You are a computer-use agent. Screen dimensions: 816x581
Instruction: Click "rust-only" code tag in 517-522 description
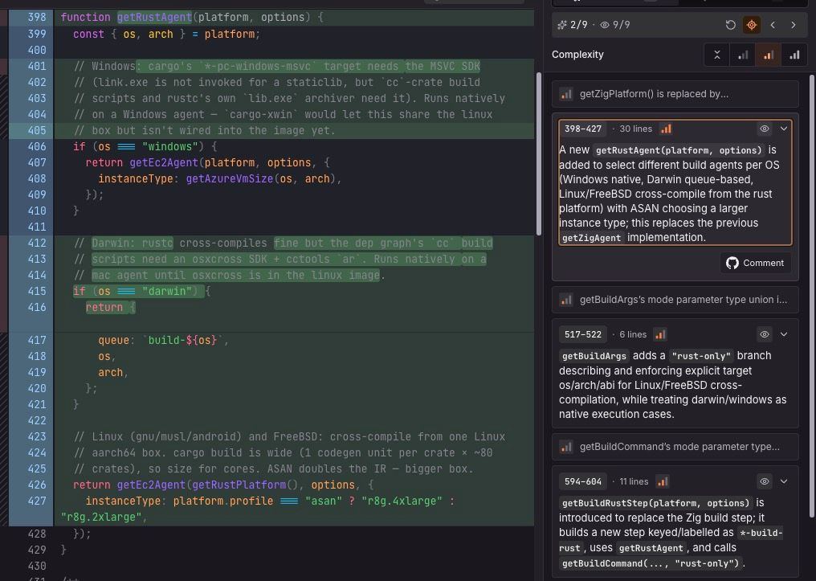click(x=702, y=356)
